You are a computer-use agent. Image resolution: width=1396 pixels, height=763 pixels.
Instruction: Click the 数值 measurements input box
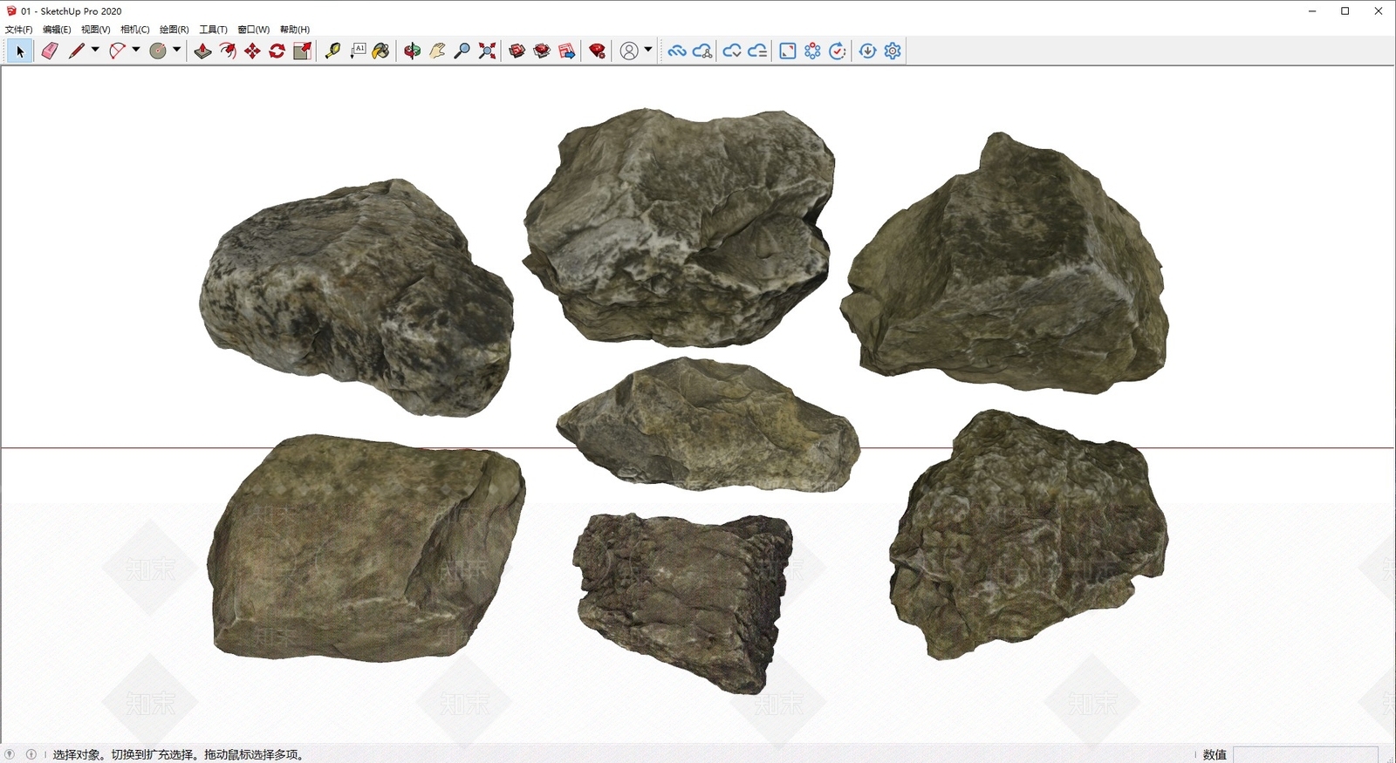pos(1305,754)
